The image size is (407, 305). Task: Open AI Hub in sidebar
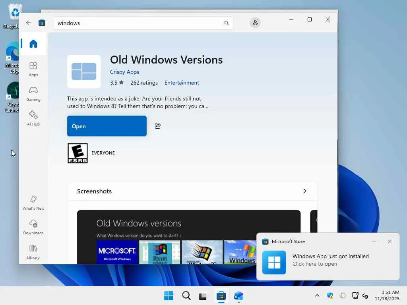[33, 118]
